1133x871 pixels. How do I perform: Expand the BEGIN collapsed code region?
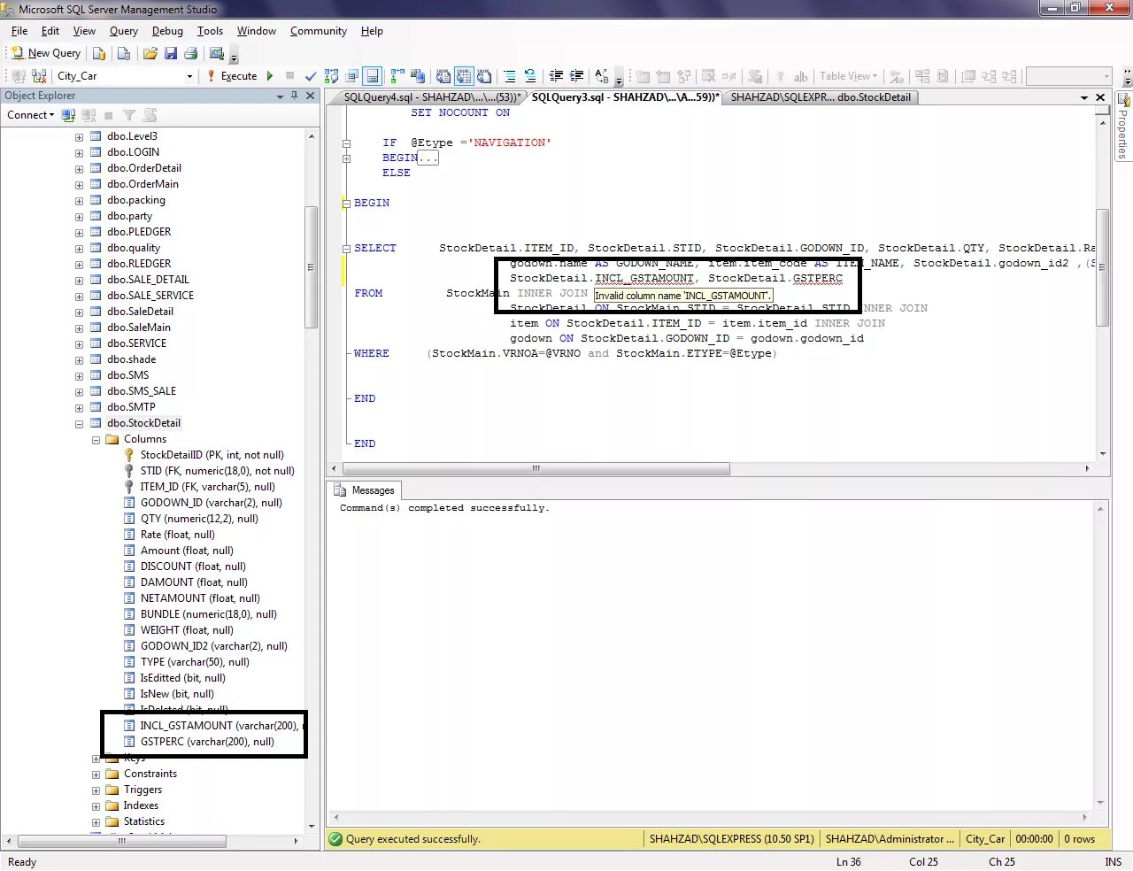pos(347,158)
